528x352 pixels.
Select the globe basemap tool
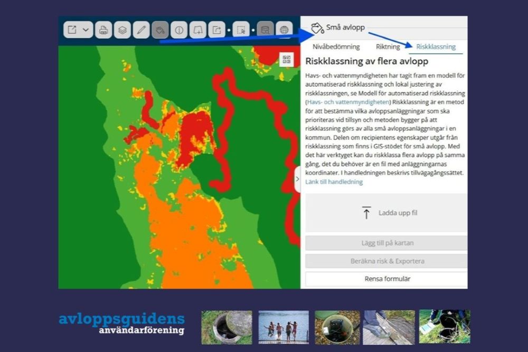pos(284,30)
